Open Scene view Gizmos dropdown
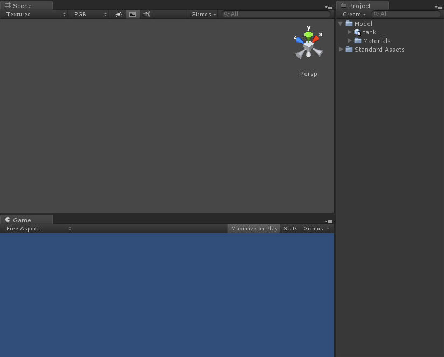444x357 pixels. (x=203, y=14)
